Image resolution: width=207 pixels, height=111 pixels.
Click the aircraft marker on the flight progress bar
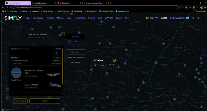point(56,53)
